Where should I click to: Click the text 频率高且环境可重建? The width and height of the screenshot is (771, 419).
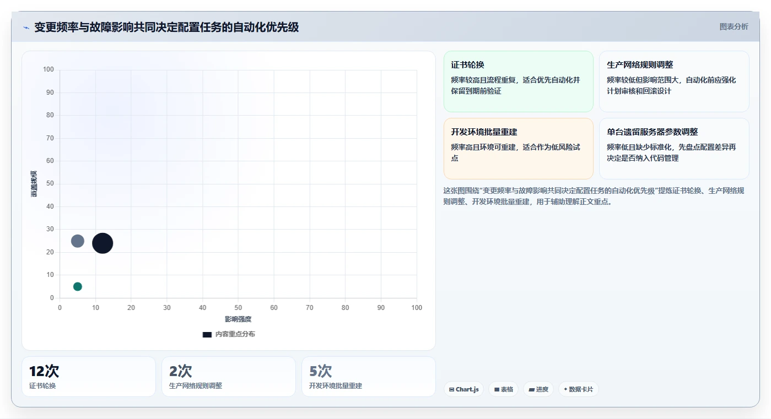click(515, 153)
